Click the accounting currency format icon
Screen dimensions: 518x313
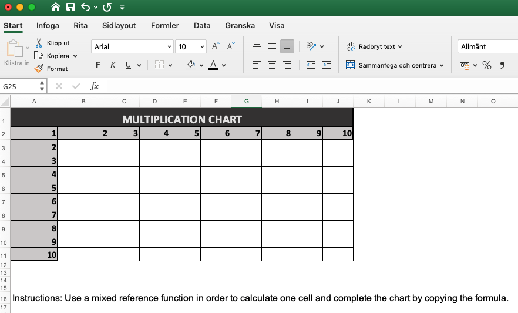465,65
